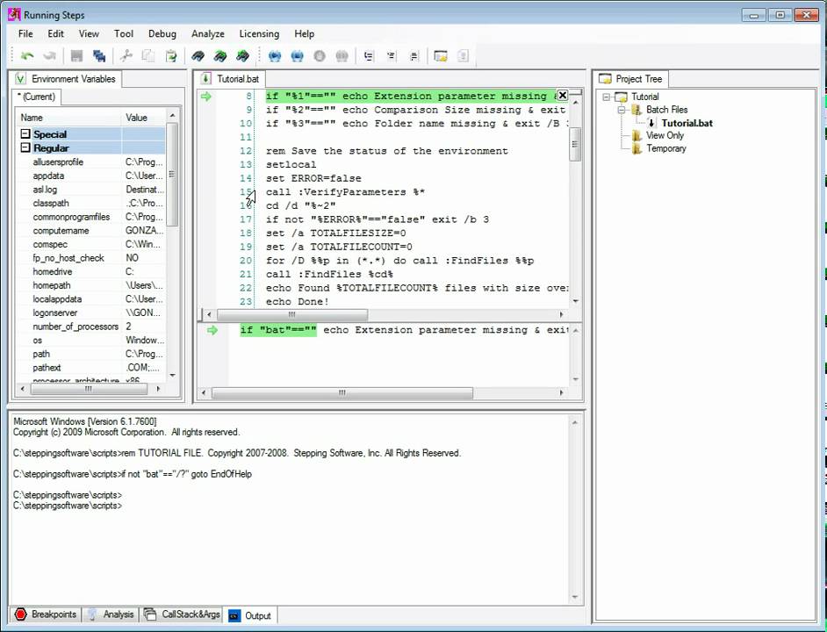Collapse the Special variables group
The height and width of the screenshot is (632, 827).
click(25, 134)
